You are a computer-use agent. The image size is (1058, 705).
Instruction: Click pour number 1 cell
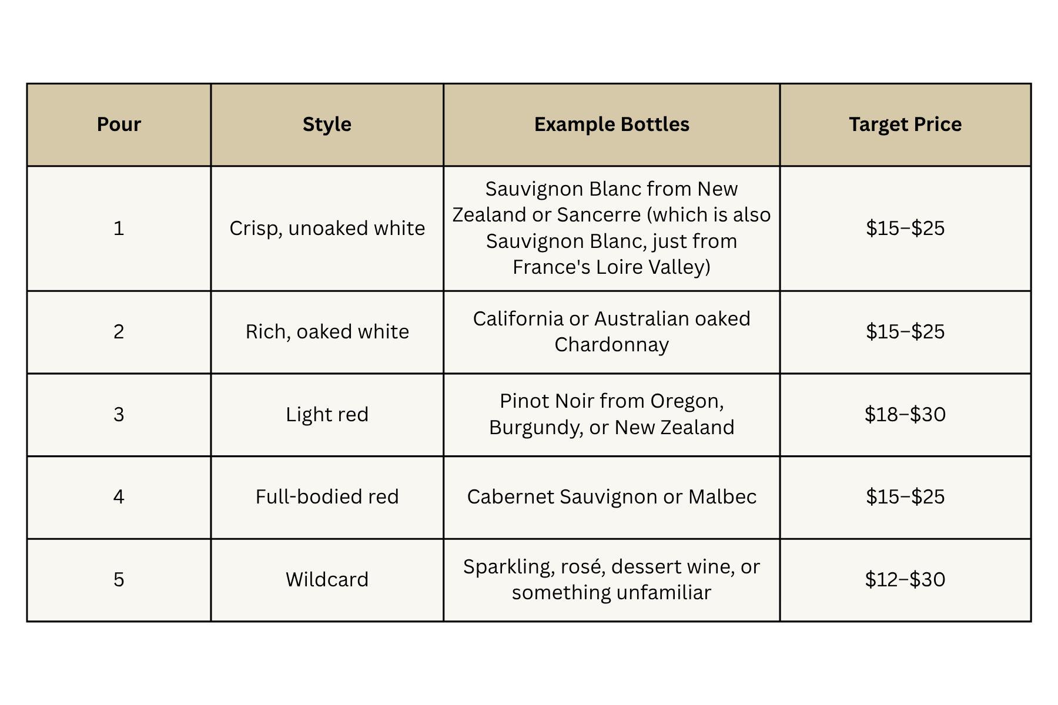119,229
